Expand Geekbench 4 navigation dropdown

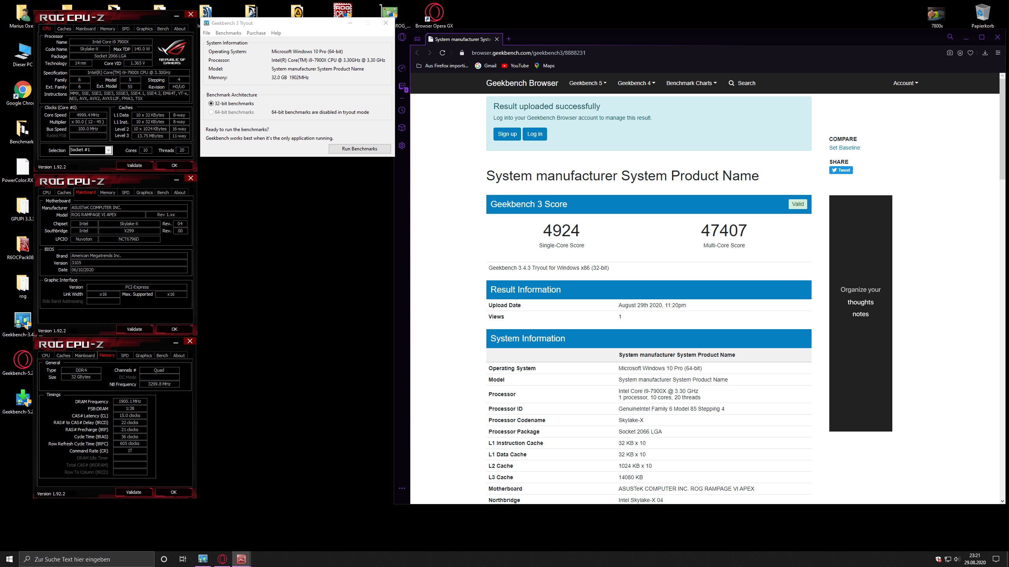[x=636, y=83]
